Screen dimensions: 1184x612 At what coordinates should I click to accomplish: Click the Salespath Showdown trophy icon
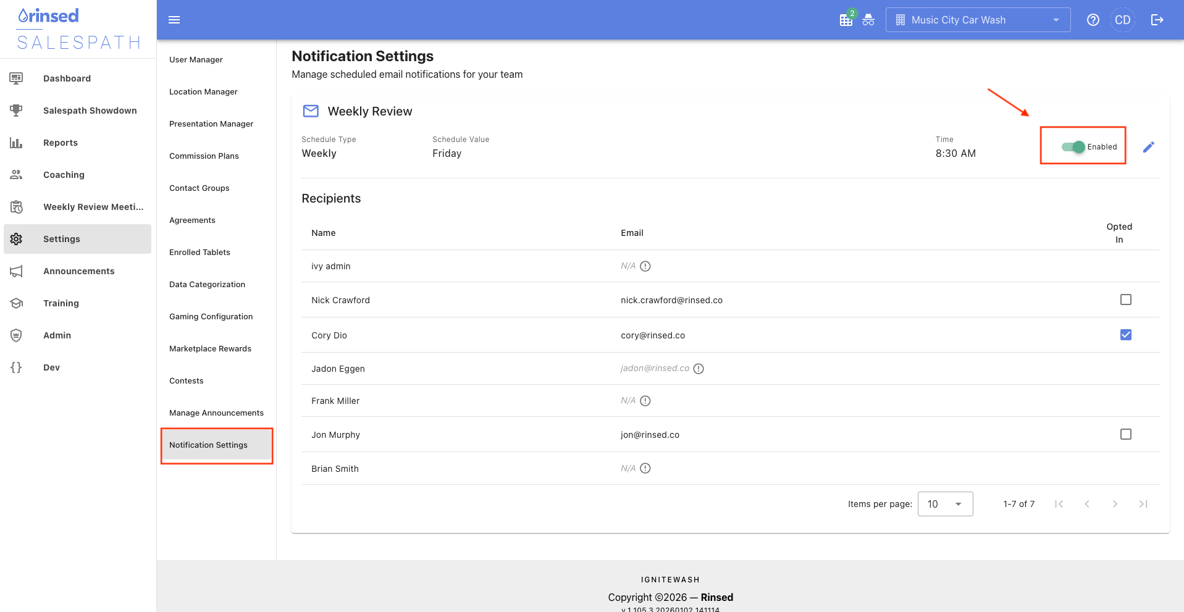16,111
